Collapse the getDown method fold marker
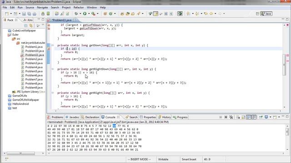Image resolution: width=291 pixels, height=163 pixels. [x=53, y=45]
